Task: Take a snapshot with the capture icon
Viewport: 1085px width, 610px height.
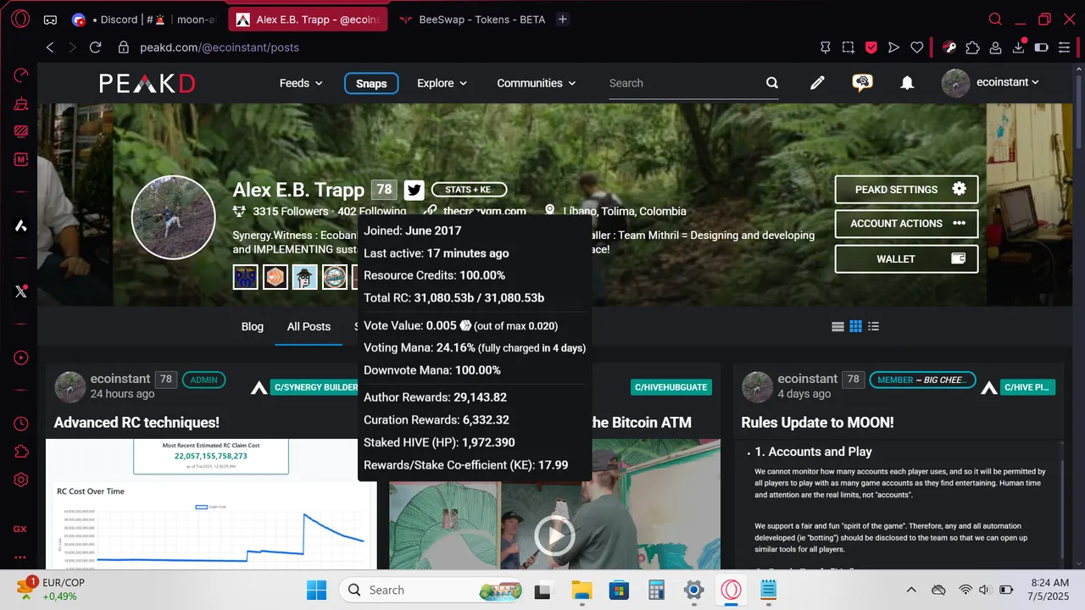Action: pos(849,47)
